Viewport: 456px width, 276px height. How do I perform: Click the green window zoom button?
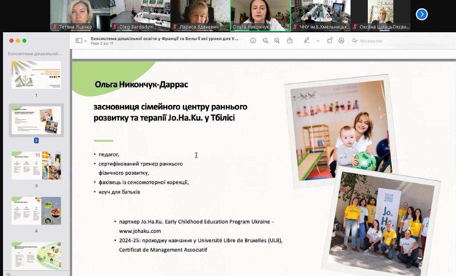pyautogui.click(x=24, y=40)
